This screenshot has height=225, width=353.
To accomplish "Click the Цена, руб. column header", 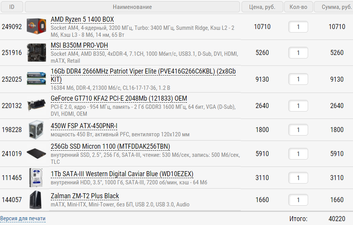I will [x=262, y=7].
